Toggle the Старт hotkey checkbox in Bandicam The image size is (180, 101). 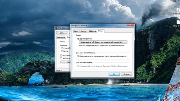click(62, 48)
